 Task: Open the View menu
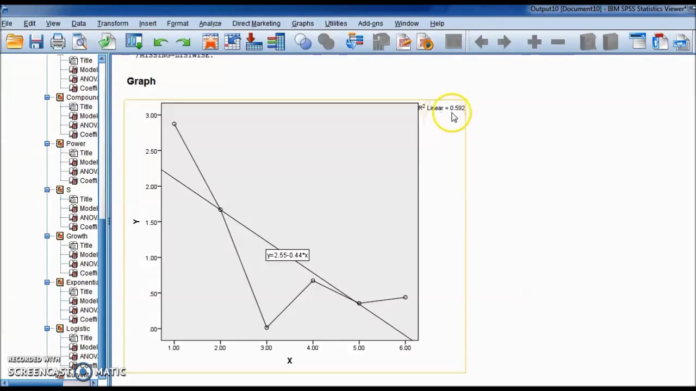(53, 23)
